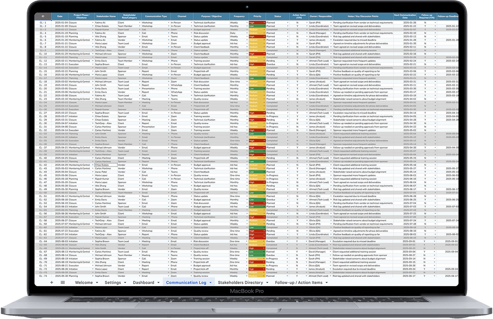Select the Project Phase / Milestone header

pos(81,16)
